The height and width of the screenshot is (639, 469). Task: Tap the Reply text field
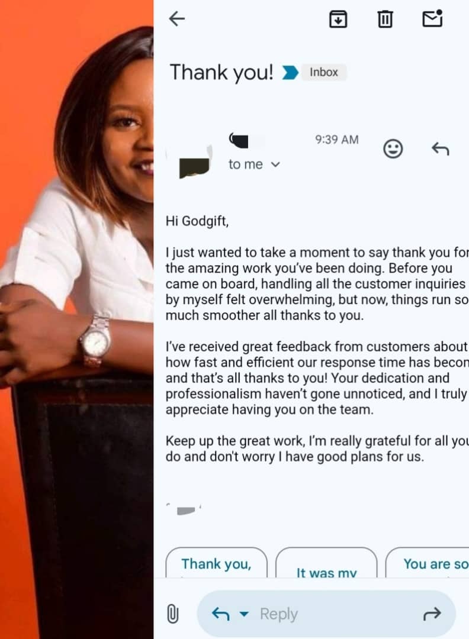tap(326, 614)
